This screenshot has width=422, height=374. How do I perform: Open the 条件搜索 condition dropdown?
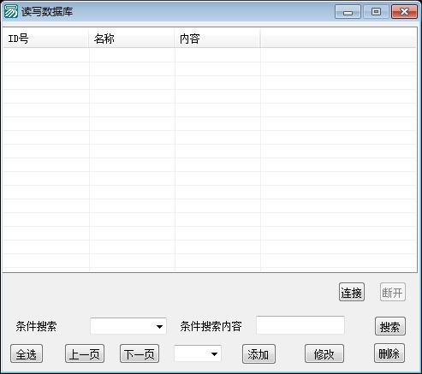pos(128,326)
